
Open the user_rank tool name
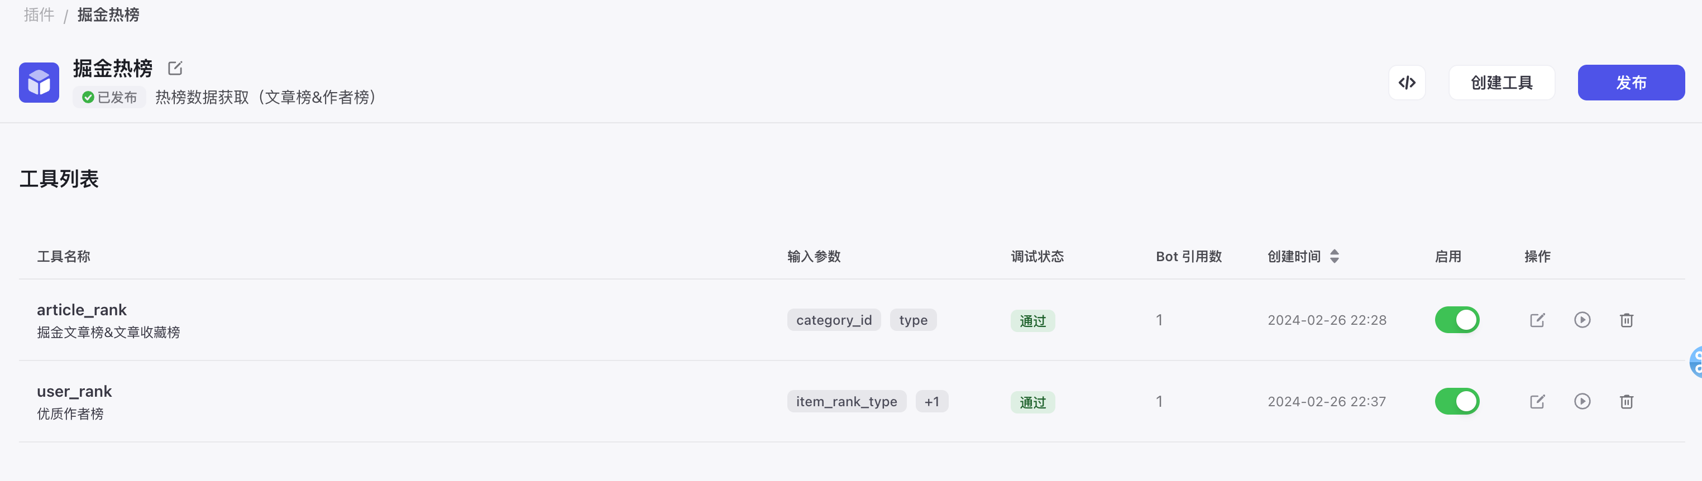click(x=75, y=391)
